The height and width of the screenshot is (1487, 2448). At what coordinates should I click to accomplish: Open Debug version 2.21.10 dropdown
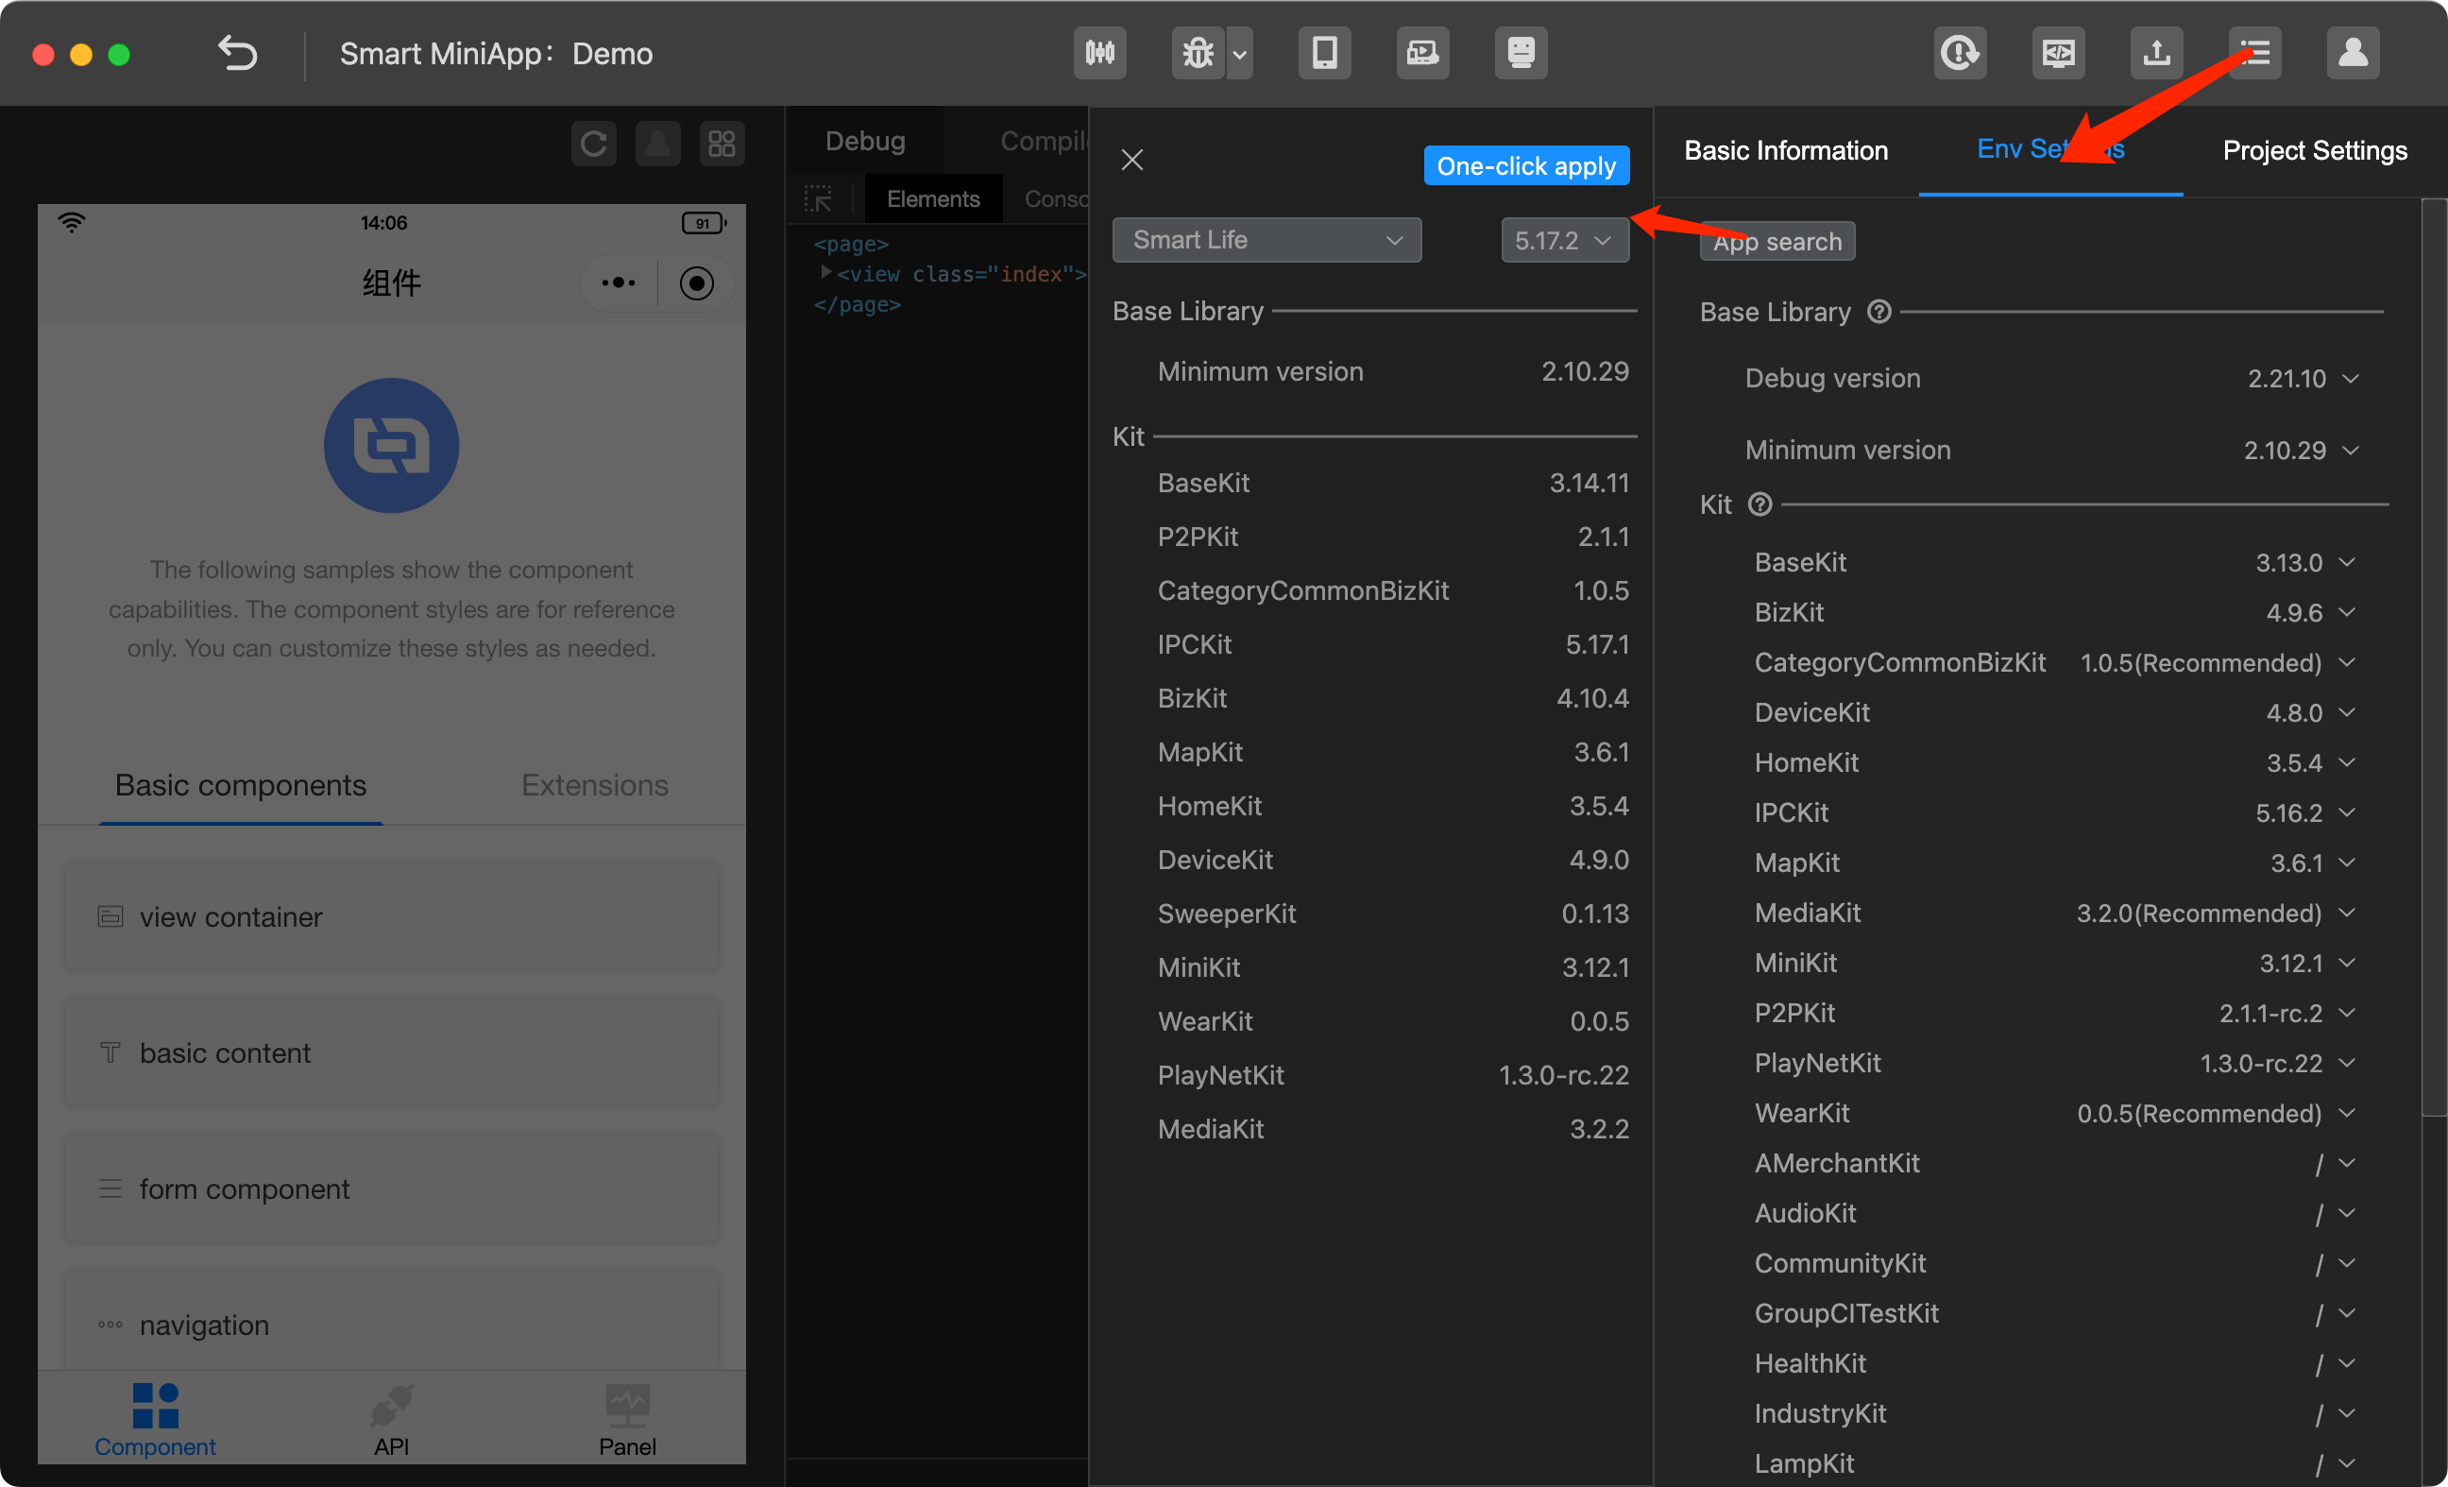click(x=2303, y=378)
